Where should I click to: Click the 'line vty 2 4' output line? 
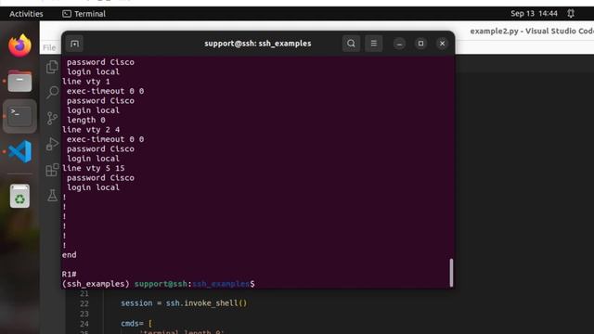pyautogui.click(x=91, y=130)
